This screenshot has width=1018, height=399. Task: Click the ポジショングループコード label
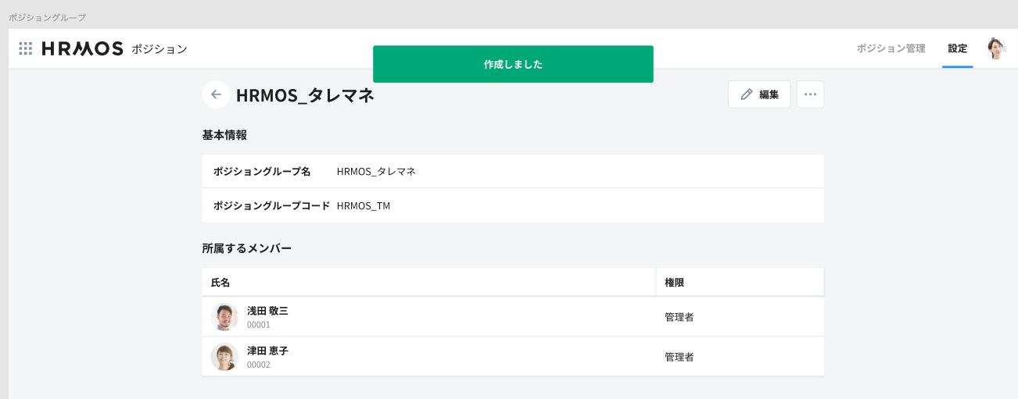(x=271, y=206)
